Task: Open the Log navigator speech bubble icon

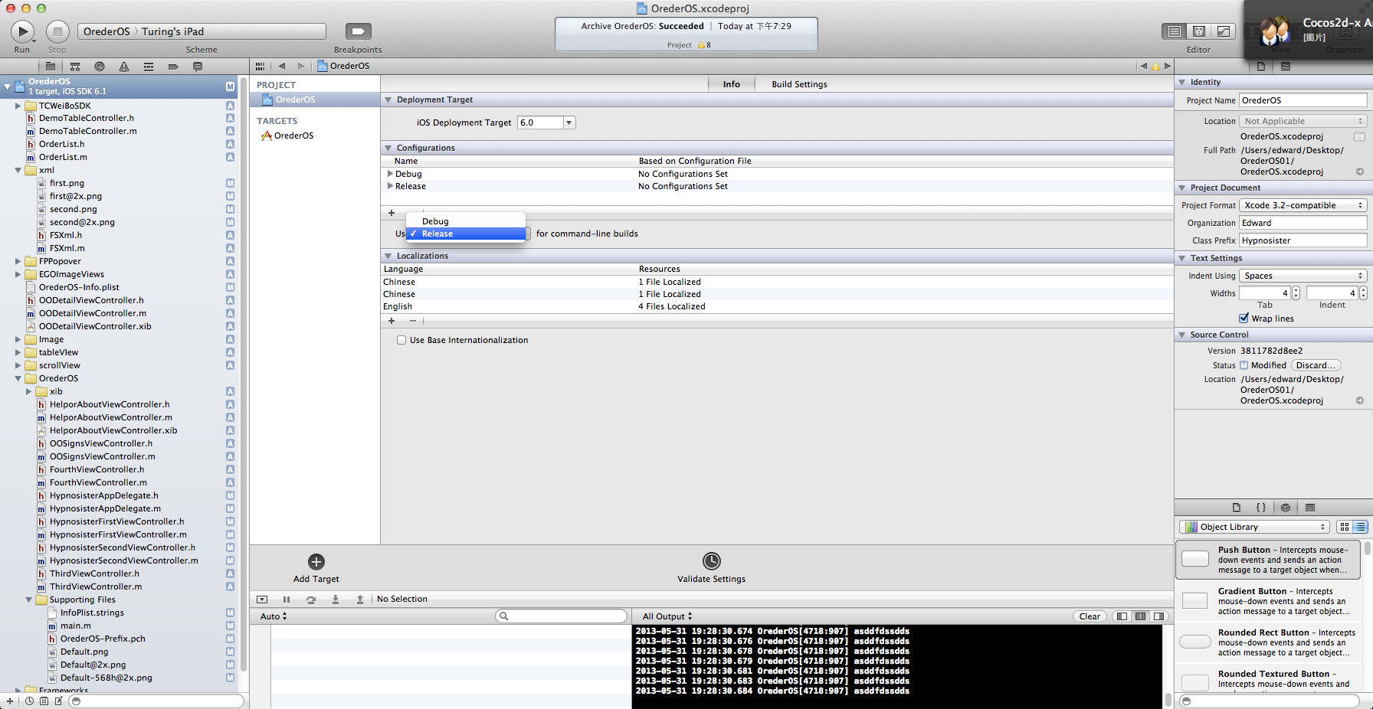Action: point(198,67)
